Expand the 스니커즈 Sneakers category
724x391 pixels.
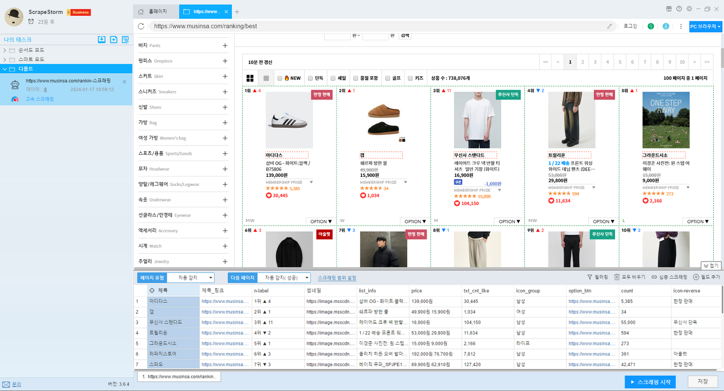click(x=225, y=92)
